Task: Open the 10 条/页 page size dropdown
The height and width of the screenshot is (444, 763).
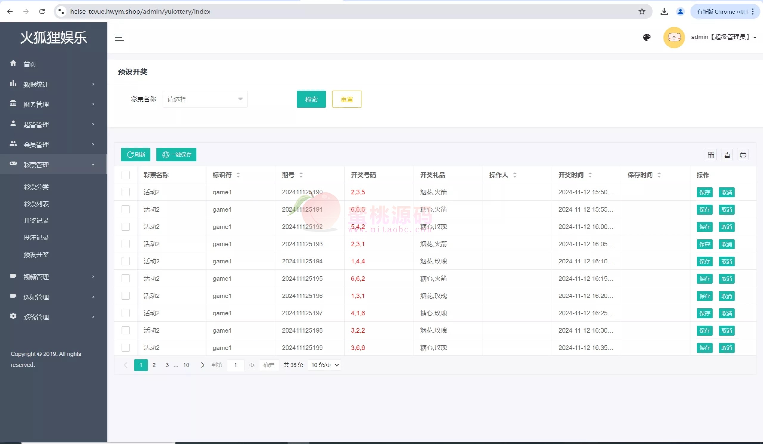Action: click(x=324, y=365)
